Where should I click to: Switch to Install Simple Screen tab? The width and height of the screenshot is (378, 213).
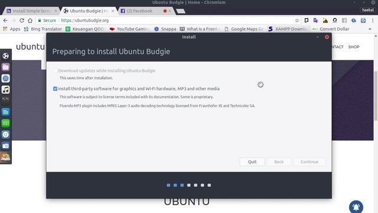(x=31, y=11)
